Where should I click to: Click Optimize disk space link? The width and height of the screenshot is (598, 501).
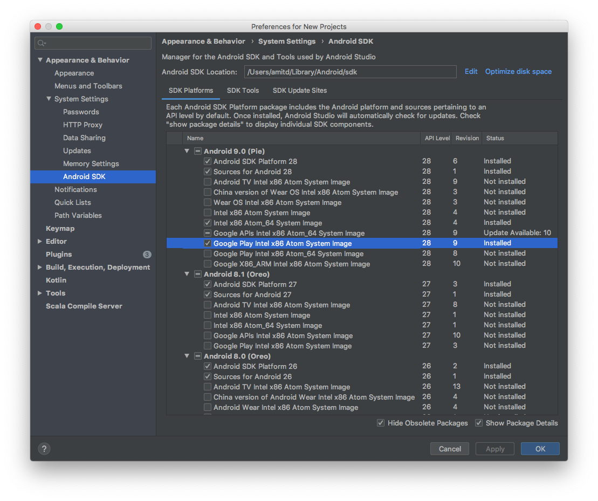518,71
